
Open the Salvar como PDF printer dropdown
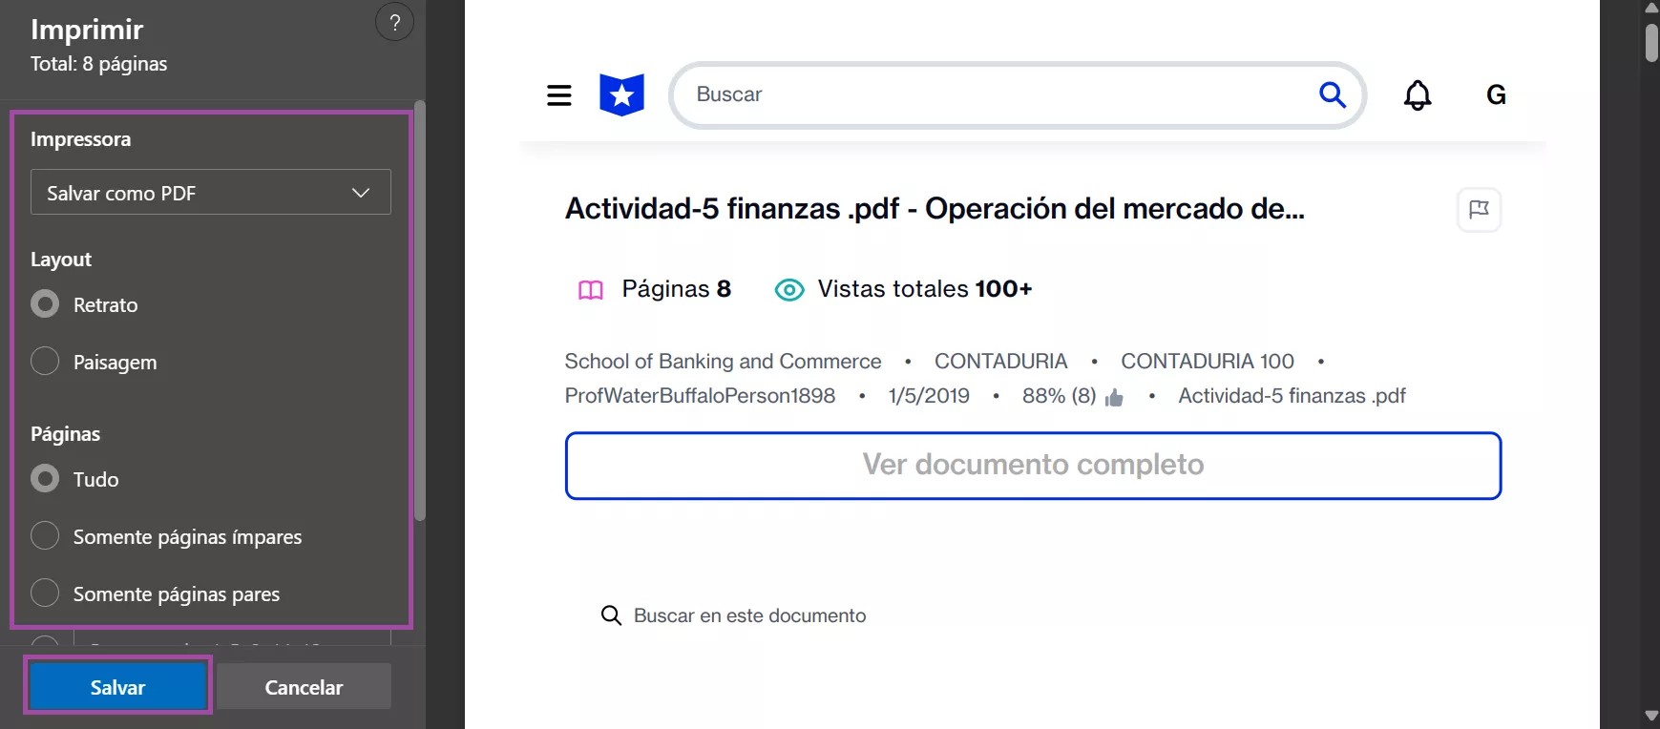(211, 192)
